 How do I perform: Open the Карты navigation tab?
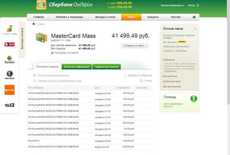pyautogui.click(x=131, y=17)
